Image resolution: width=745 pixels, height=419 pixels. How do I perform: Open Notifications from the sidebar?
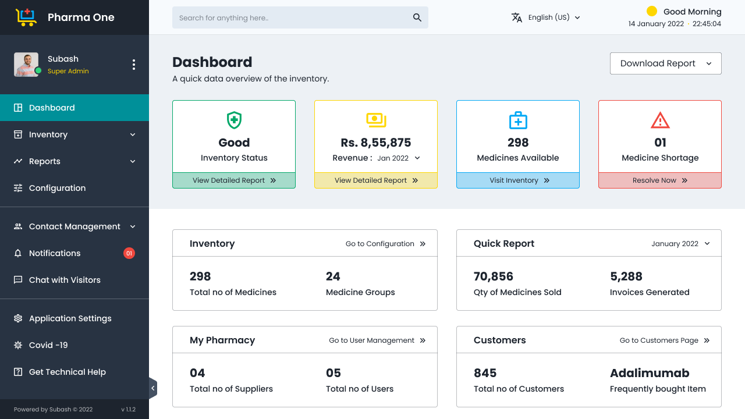74,253
